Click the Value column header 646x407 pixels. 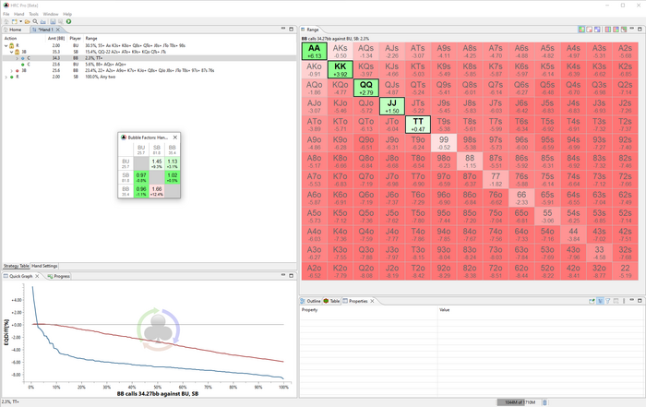445,310
